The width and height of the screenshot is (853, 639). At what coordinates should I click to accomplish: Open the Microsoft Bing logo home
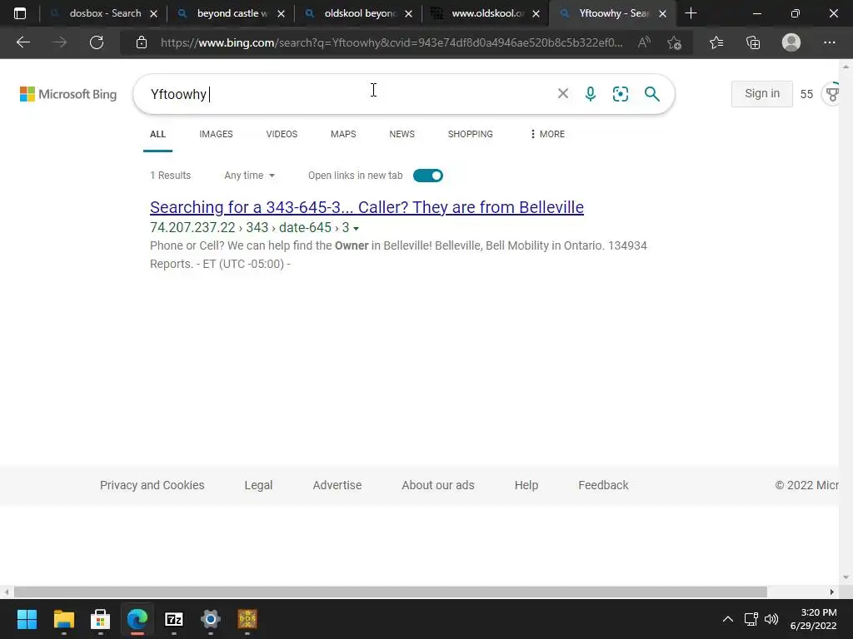(68, 94)
